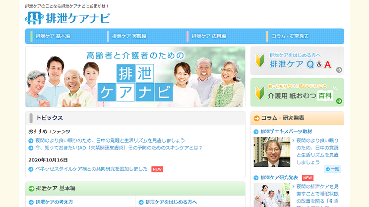The width and height of the screenshot is (369, 207).
Task: Click orange arrow icon in コラム sidebar header
Action: click(257, 118)
